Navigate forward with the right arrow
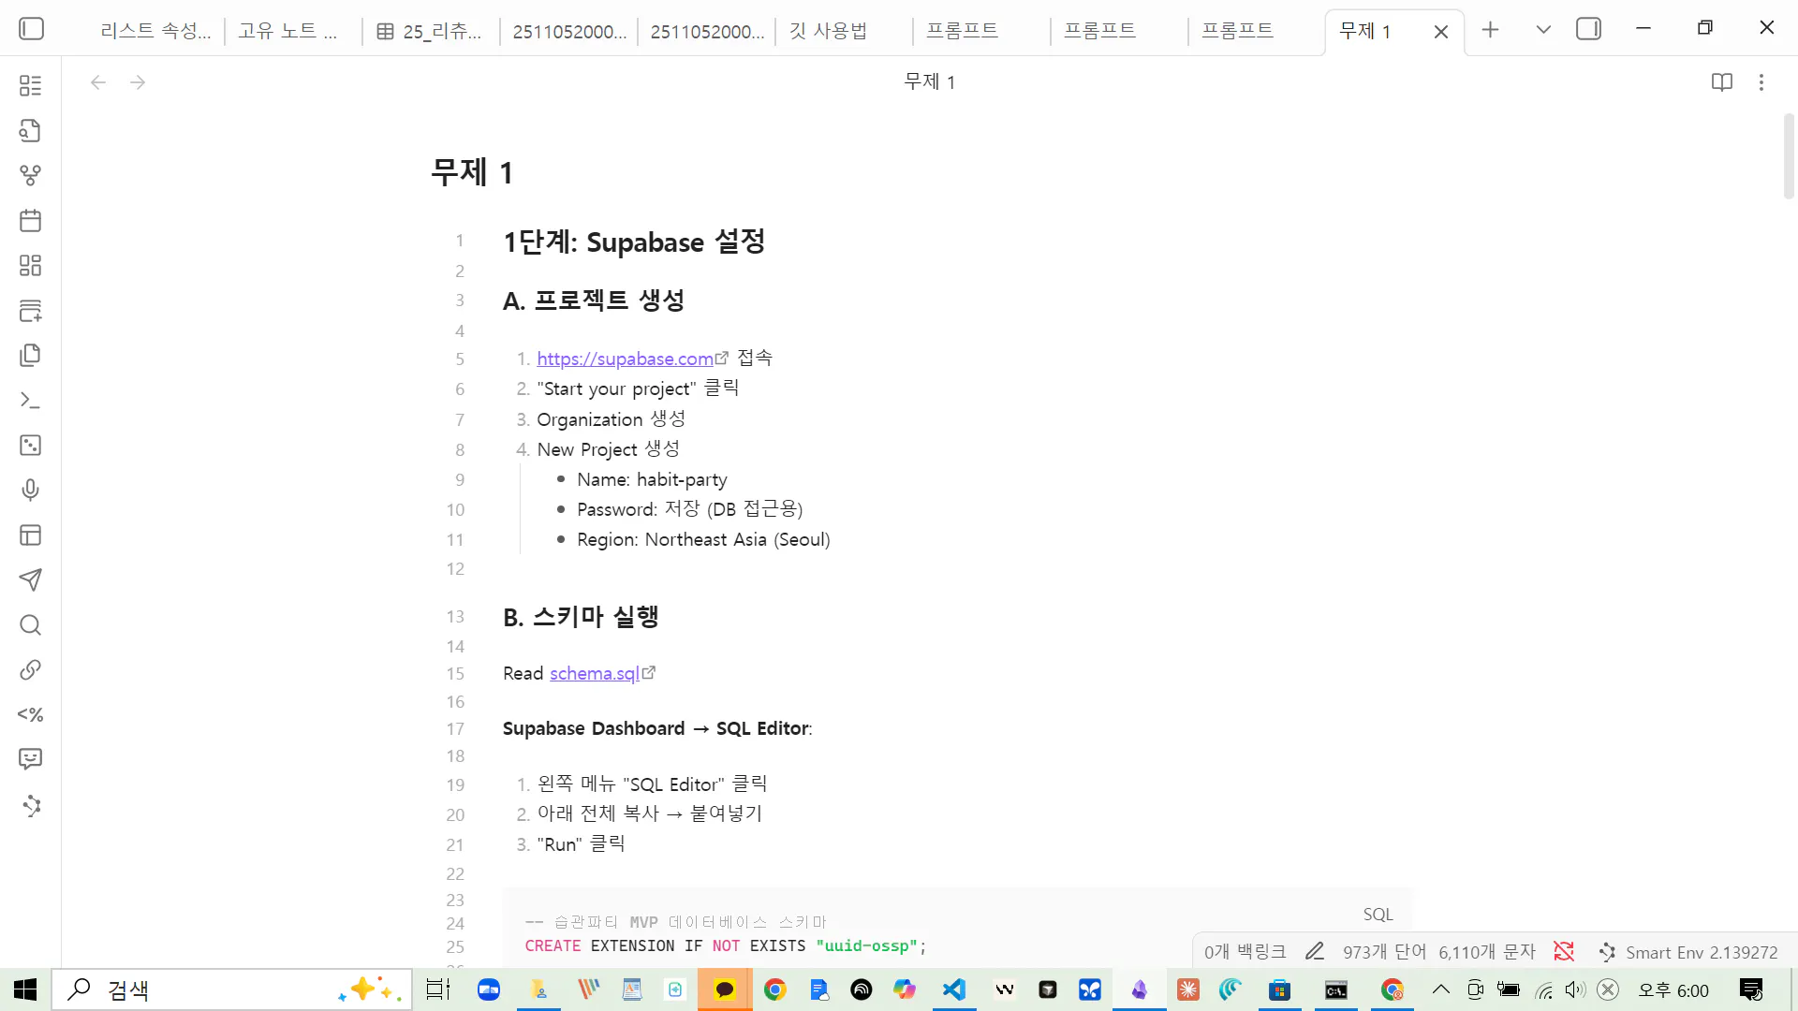 pos(138,82)
